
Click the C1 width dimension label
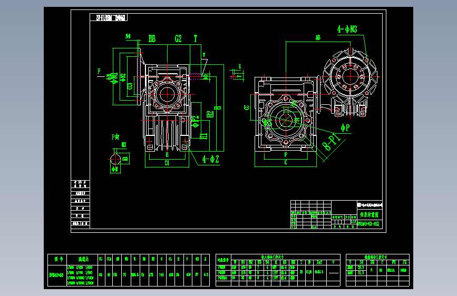[x=167, y=163]
